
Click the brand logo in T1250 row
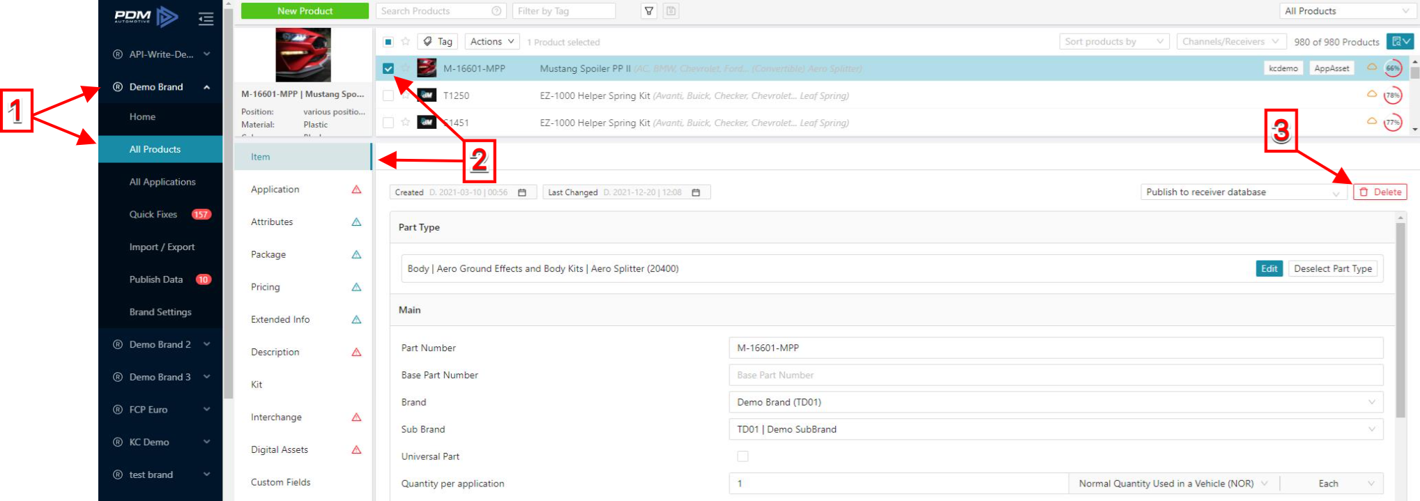point(427,95)
